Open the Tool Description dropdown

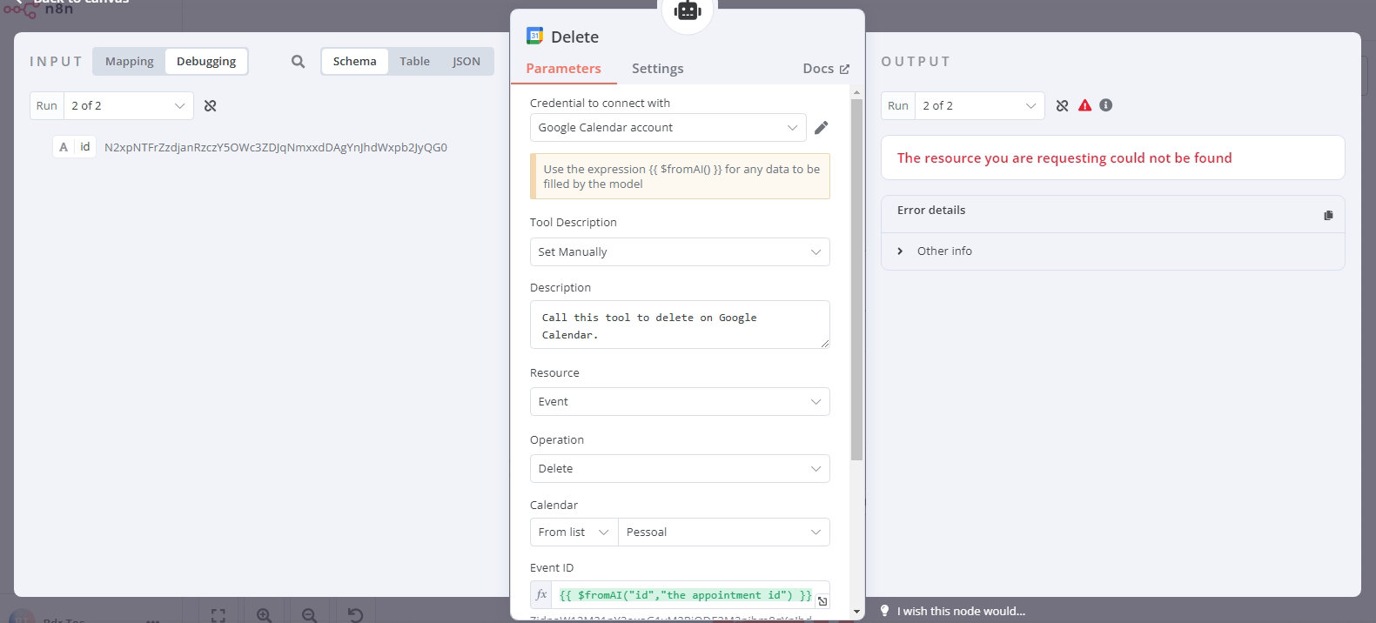tap(680, 252)
